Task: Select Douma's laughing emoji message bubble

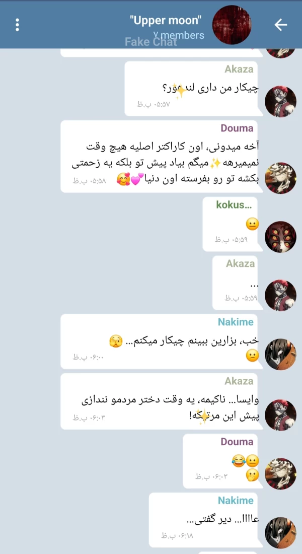Action: coord(222,461)
